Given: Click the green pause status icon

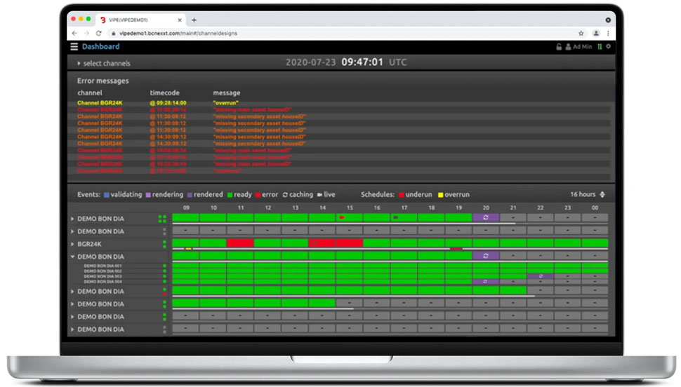Looking at the screenshot, I should coord(600,47).
